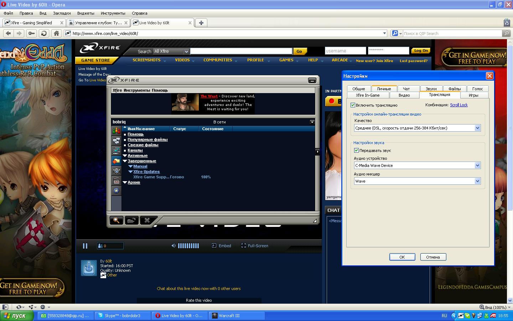This screenshot has width=513, height=321.
Task: Collapse the 'Xfire Updates' subgroup
Action: pos(130,172)
